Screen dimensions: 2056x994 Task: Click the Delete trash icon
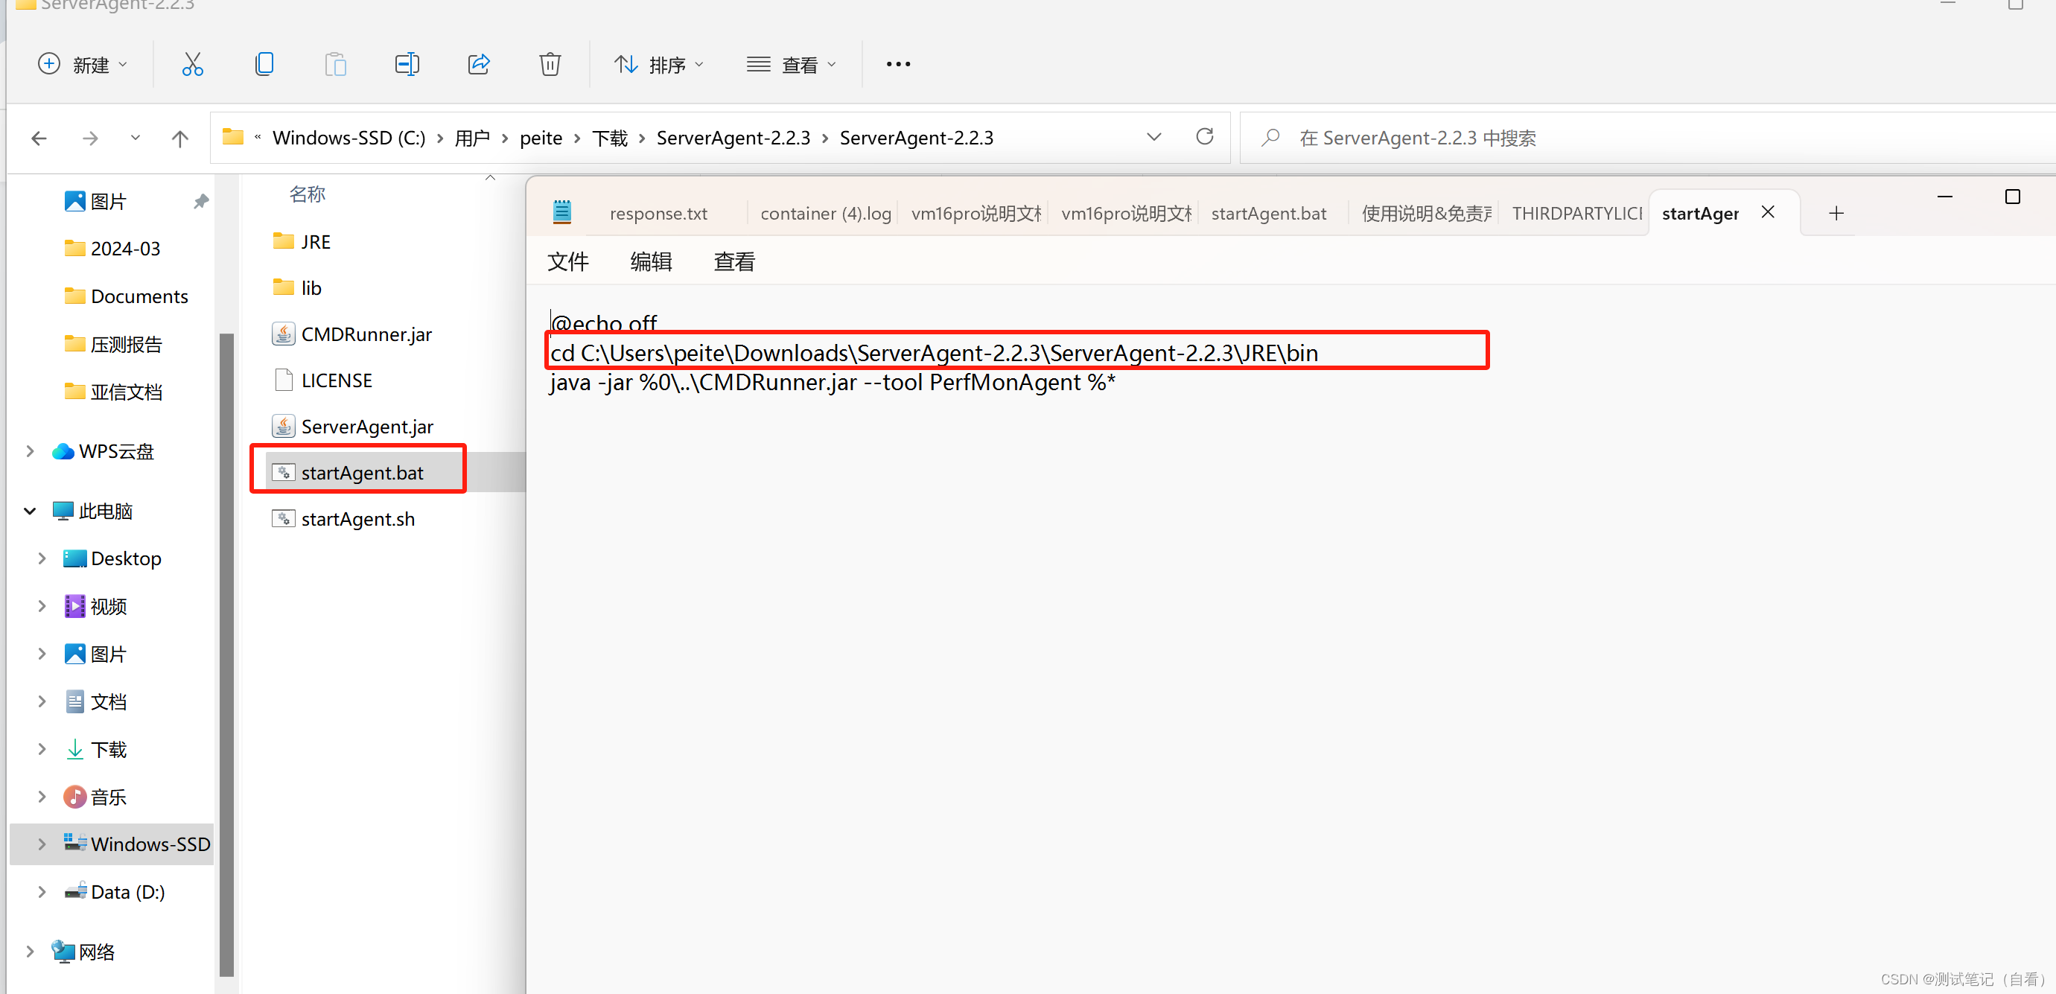tap(550, 65)
